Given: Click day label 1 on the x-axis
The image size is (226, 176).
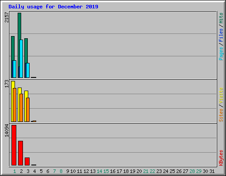Looking at the screenshot, I should coord(15,171).
